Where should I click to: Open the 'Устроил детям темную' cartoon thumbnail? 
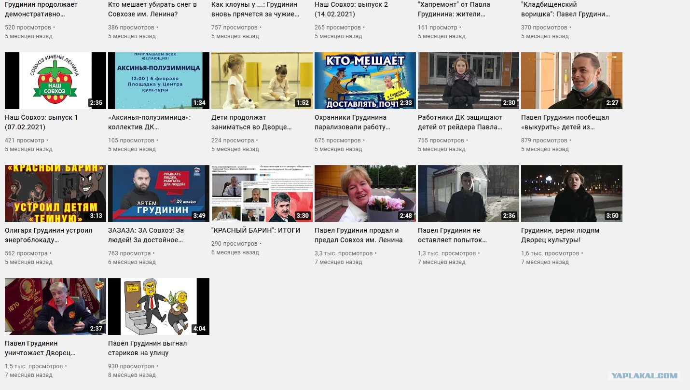click(x=55, y=194)
